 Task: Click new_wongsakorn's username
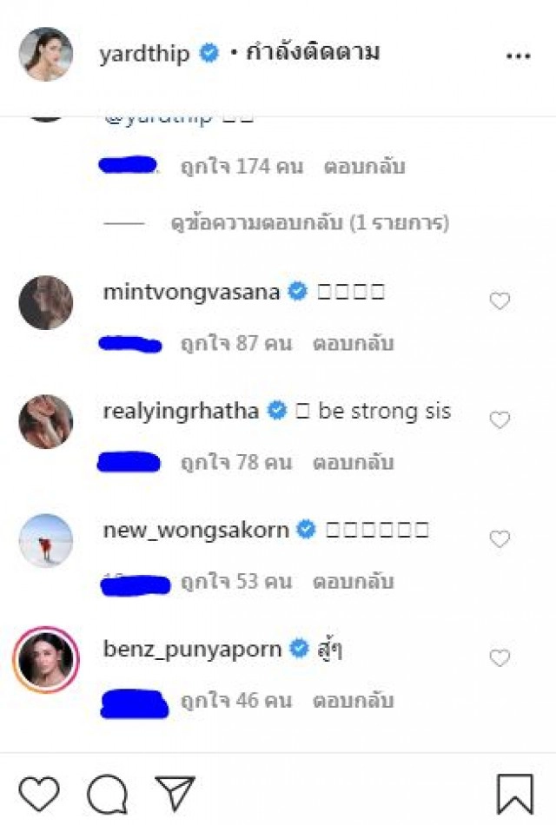[195, 527]
